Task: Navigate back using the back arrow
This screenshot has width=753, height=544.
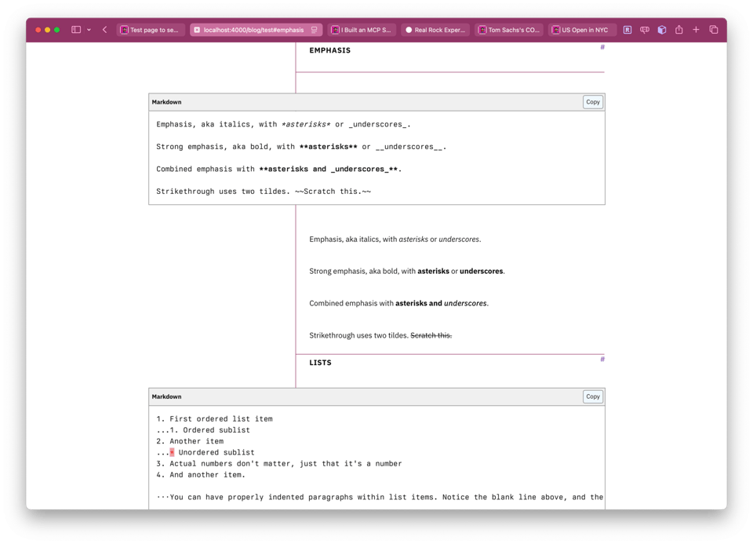Action: (x=104, y=29)
